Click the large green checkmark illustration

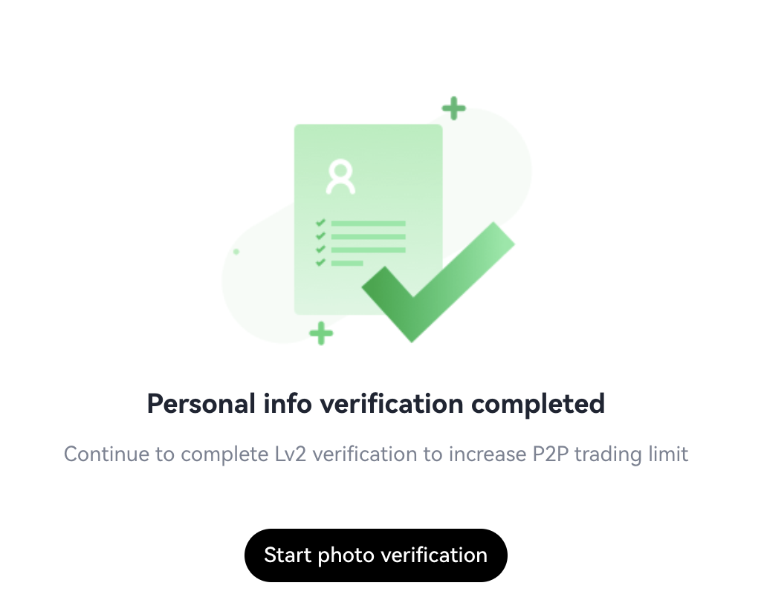[438, 282]
